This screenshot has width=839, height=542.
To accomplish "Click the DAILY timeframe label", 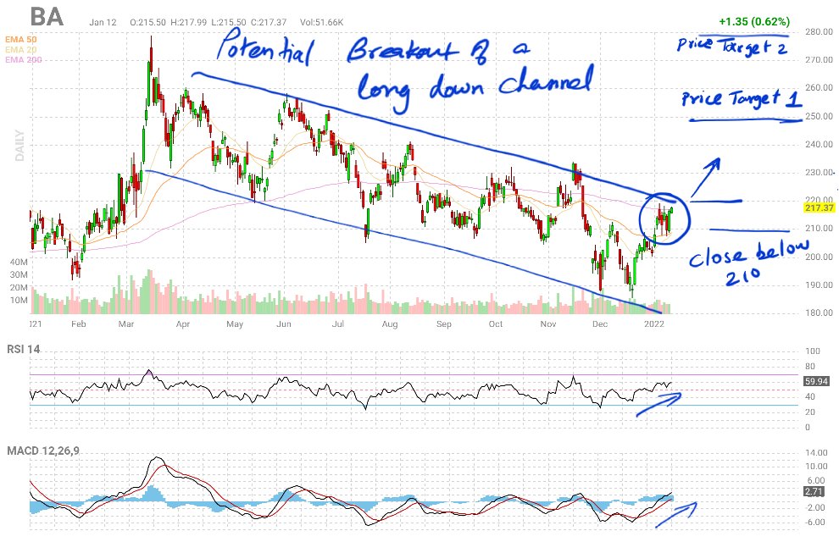I will coord(19,146).
